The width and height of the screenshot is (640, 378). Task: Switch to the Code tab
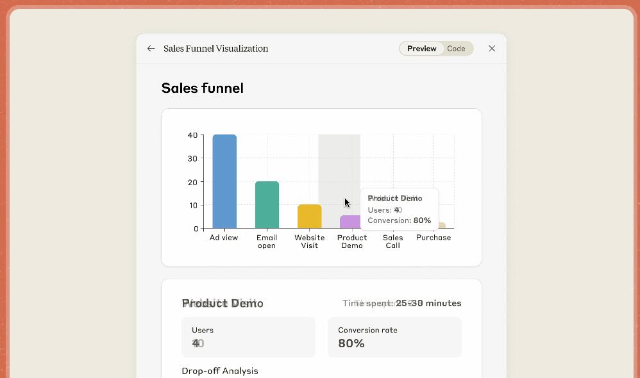point(456,49)
